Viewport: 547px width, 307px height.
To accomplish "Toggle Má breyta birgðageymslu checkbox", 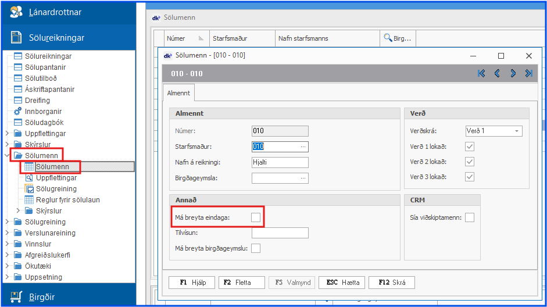I will click(256, 249).
